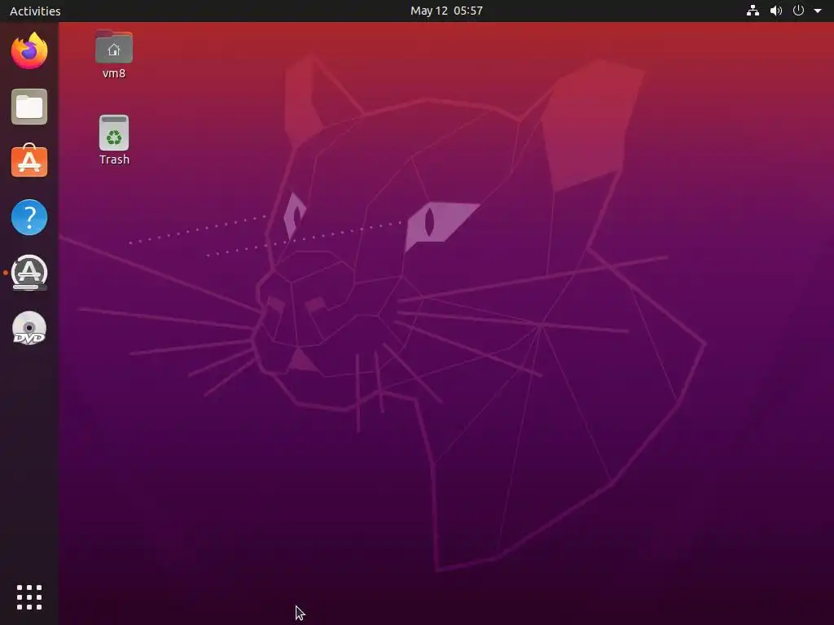Viewport: 834px width, 625px height.
Task: Open the DVD disc icon in dock
Action: (x=29, y=329)
